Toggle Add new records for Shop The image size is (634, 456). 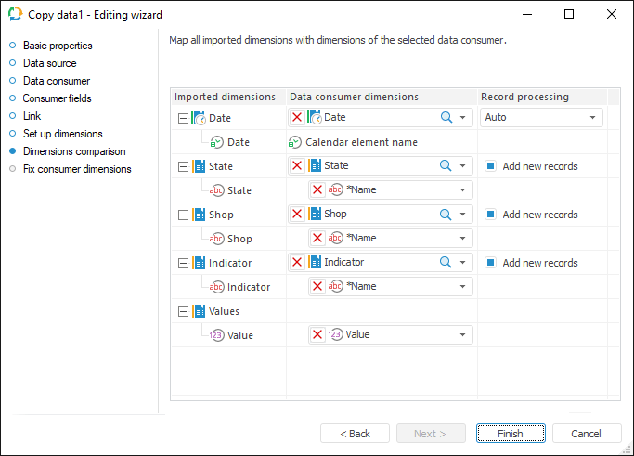[x=490, y=215]
